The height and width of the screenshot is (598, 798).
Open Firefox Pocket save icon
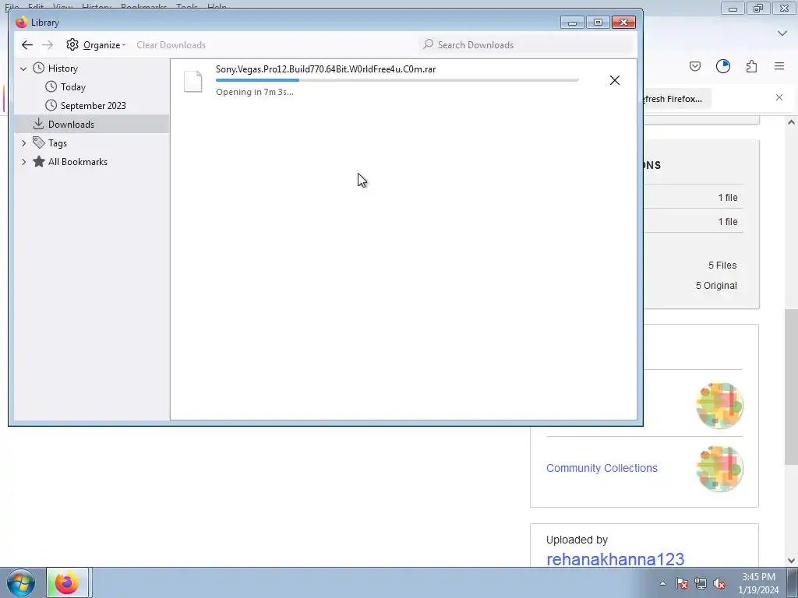click(x=695, y=66)
